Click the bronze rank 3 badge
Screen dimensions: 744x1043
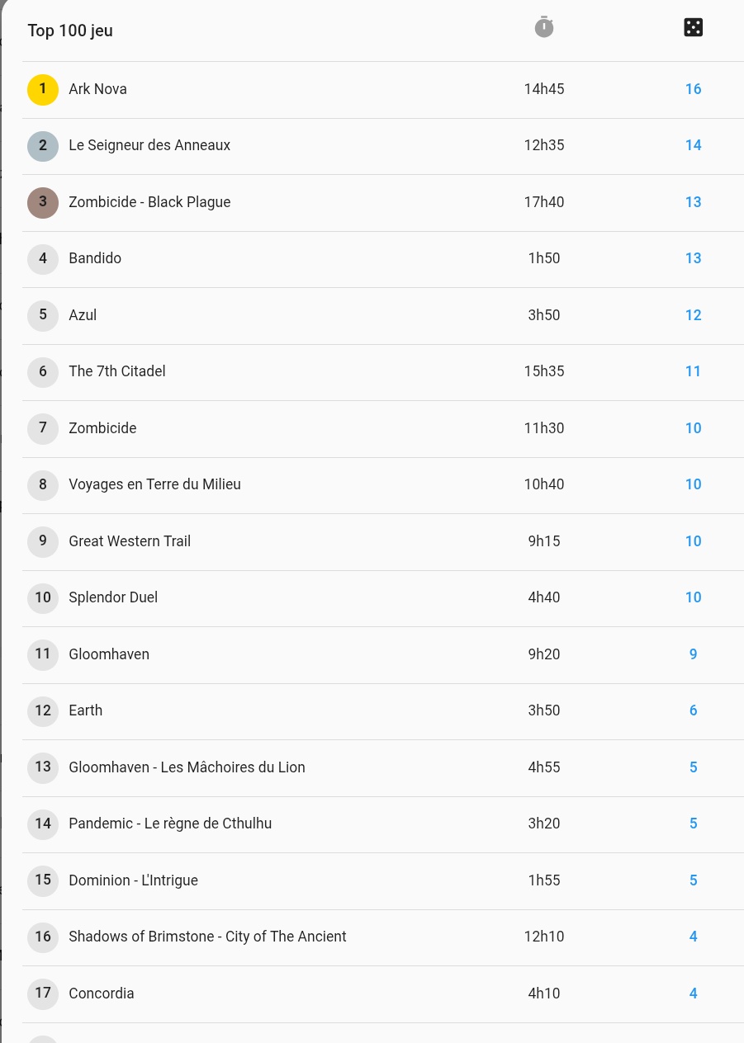coord(43,202)
